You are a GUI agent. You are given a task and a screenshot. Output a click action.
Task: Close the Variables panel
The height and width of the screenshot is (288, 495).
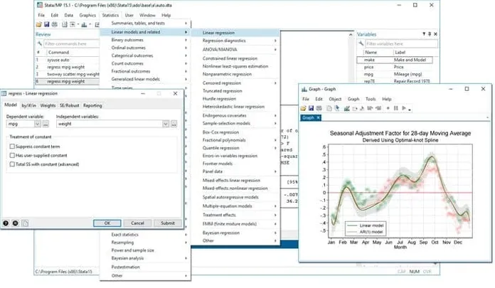pos(436,34)
